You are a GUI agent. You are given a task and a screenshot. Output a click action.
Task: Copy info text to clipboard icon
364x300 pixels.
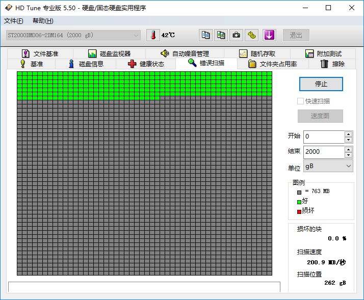pos(205,35)
